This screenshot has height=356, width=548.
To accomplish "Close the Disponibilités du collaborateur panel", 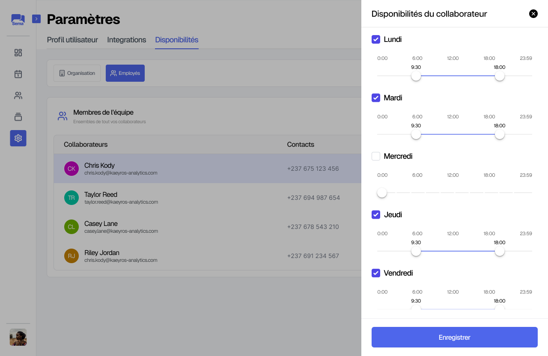I will tap(533, 14).
